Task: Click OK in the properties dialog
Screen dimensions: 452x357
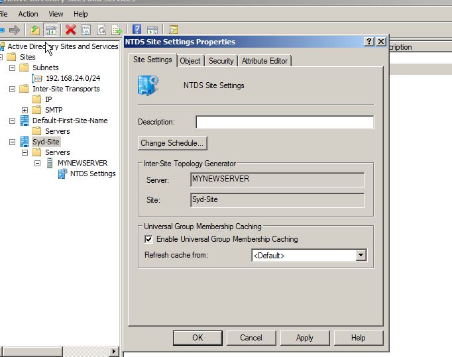Action: coord(198,338)
